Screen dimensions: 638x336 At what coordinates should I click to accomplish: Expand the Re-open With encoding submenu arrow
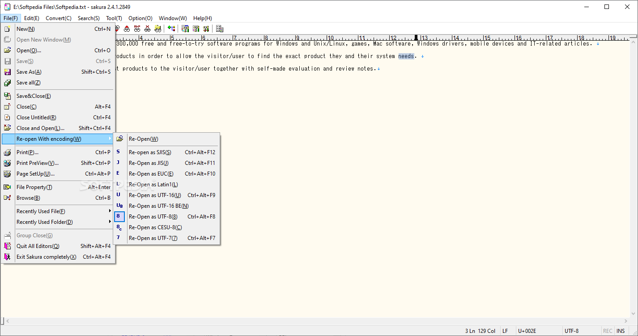[x=110, y=139]
